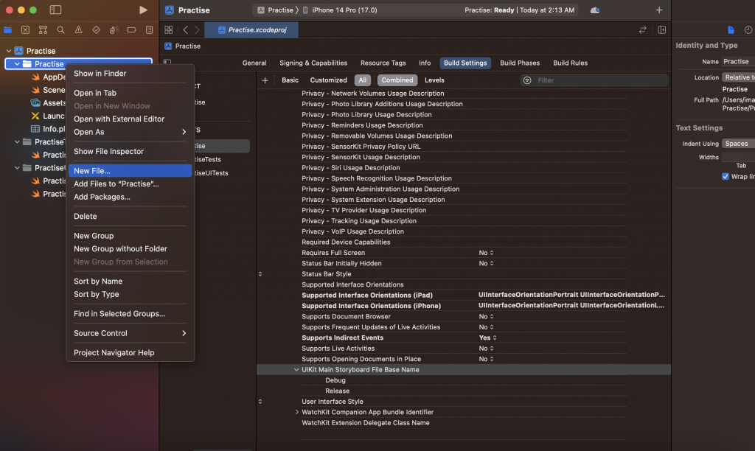Click the Practise scheme selector

point(276,10)
